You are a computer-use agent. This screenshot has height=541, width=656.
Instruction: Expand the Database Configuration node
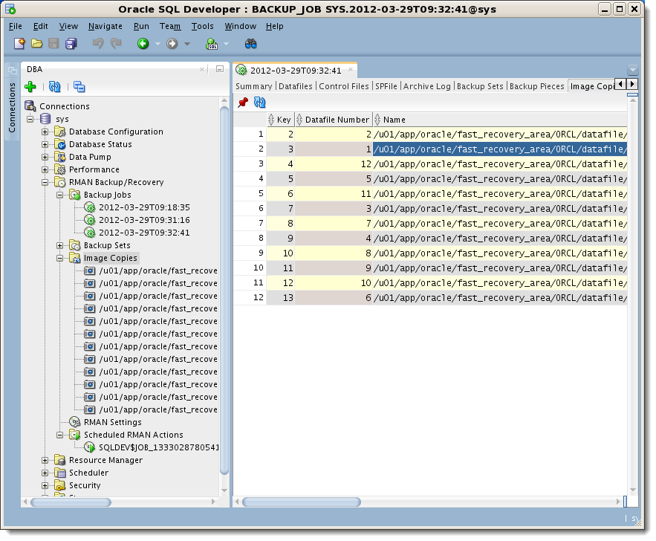pos(45,132)
